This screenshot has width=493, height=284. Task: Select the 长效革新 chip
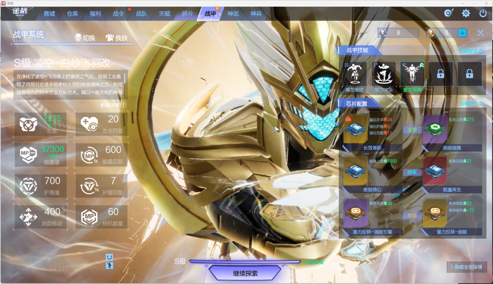[355, 129]
